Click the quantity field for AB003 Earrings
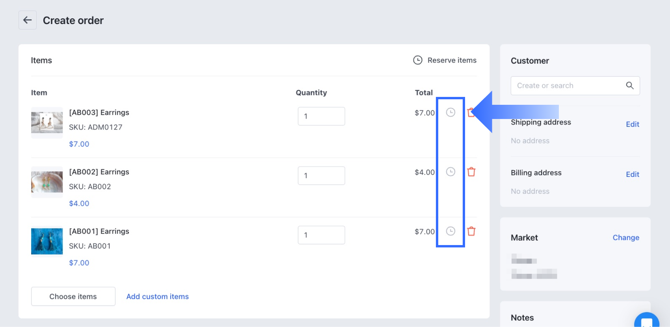Screen dimensions: 670x327 tap(321, 116)
